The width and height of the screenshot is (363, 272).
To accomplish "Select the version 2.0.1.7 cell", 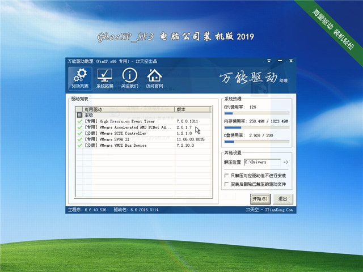I will (x=184, y=127).
